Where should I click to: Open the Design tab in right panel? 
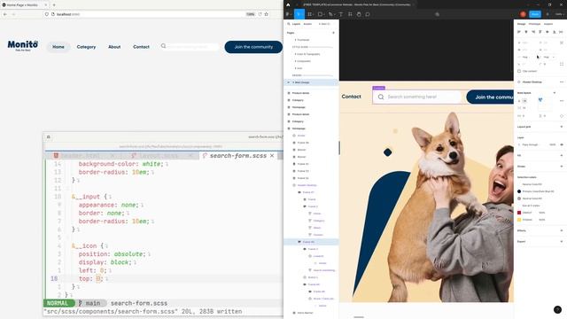pos(522,24)
